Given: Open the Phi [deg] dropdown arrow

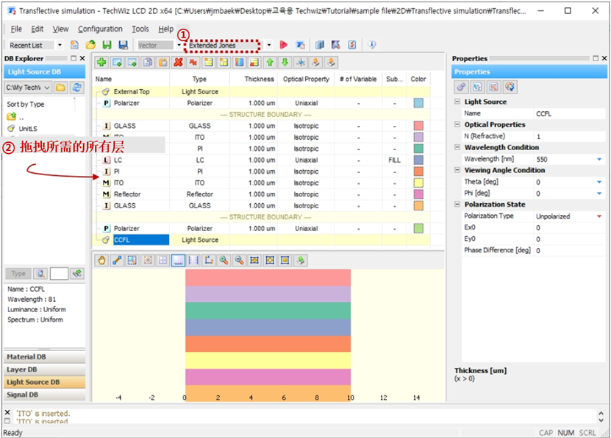Looking at the screenshot, I should tap(599, 194).
